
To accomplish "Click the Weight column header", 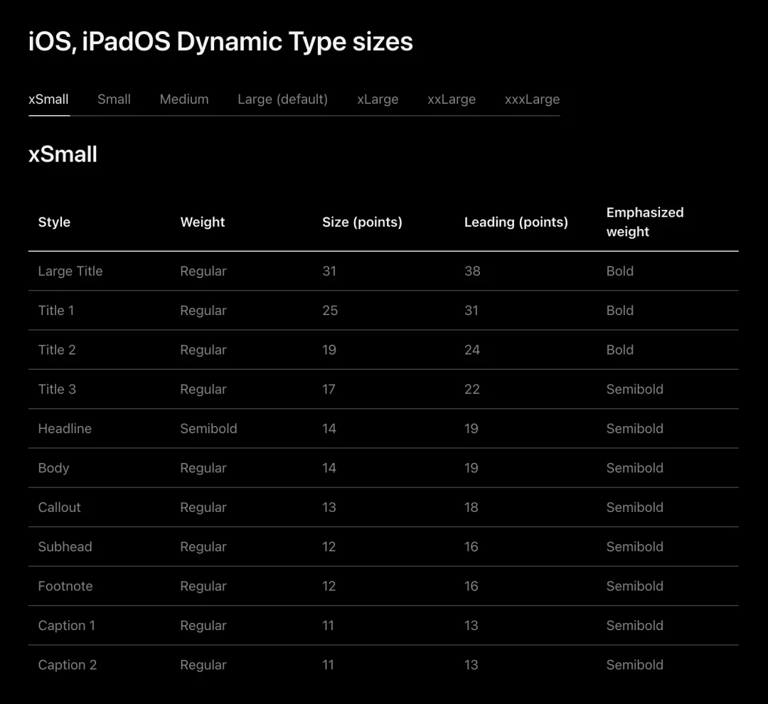I will [x=203, y=222].
